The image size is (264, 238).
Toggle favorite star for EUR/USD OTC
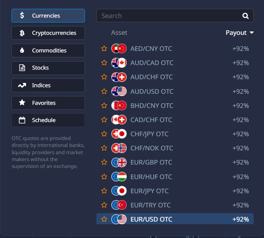click(104, 219)
